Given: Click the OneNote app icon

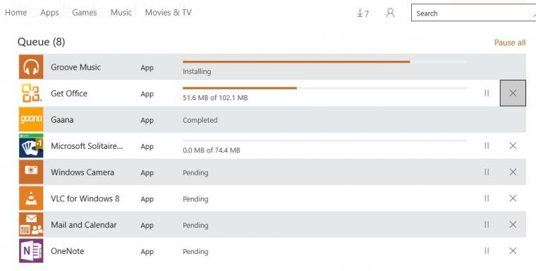Looking at the screenshot, I should click(x=31, y=251).
